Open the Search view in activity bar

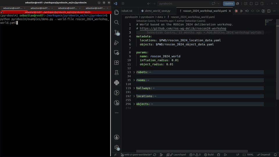[117, 22]
